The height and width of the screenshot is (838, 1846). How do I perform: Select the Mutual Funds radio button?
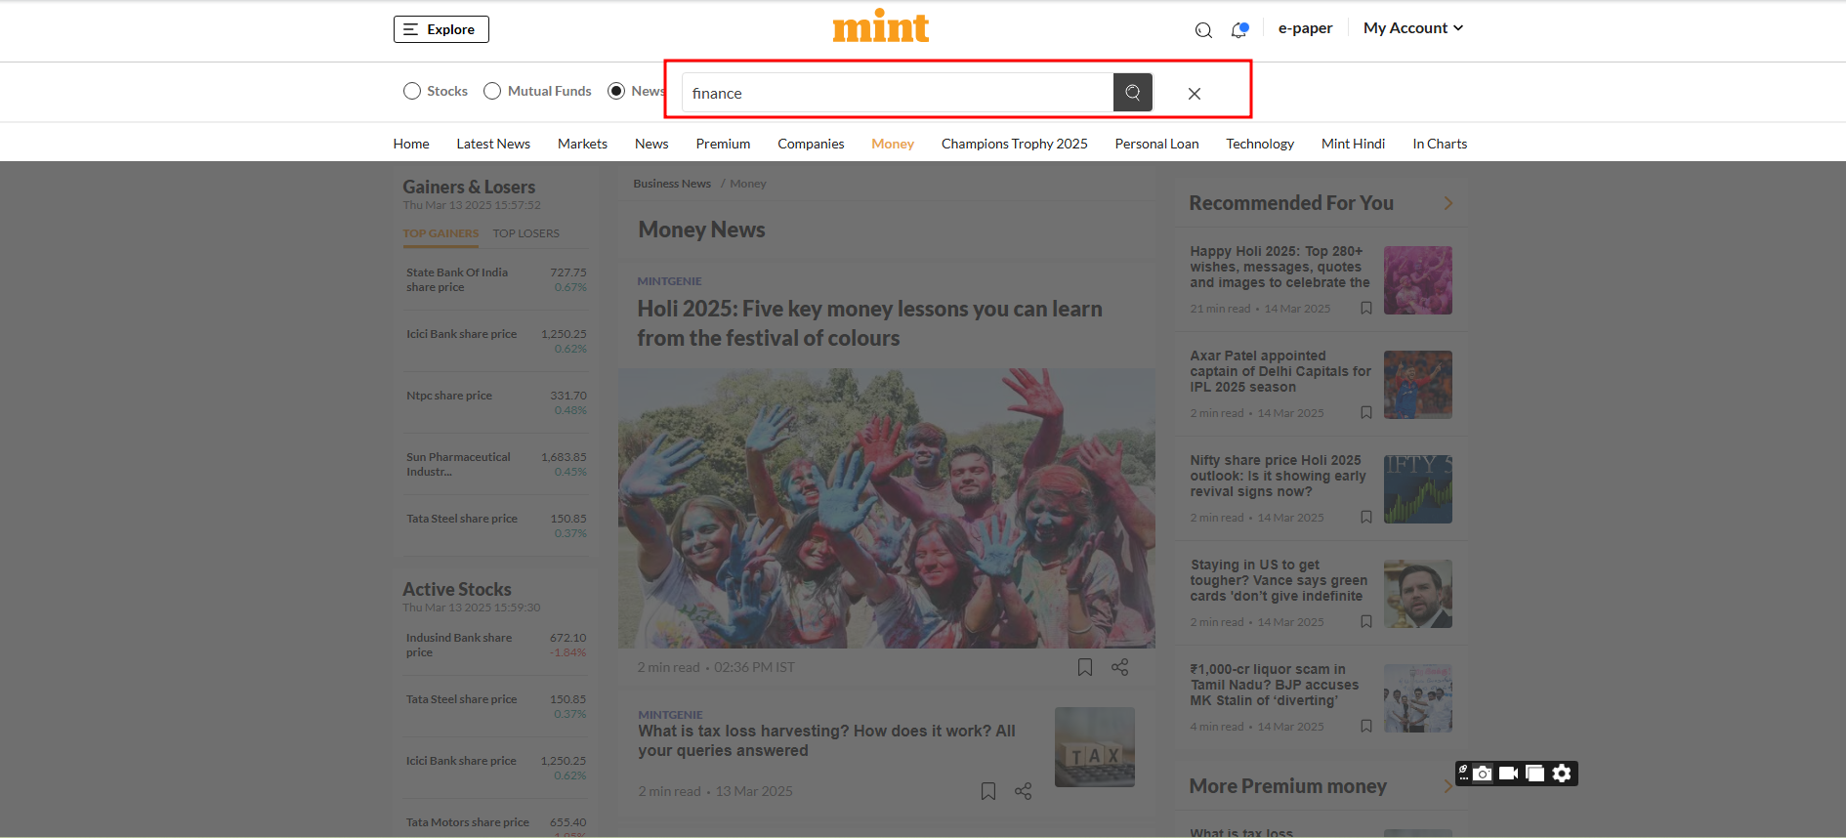tap(492, 91)
